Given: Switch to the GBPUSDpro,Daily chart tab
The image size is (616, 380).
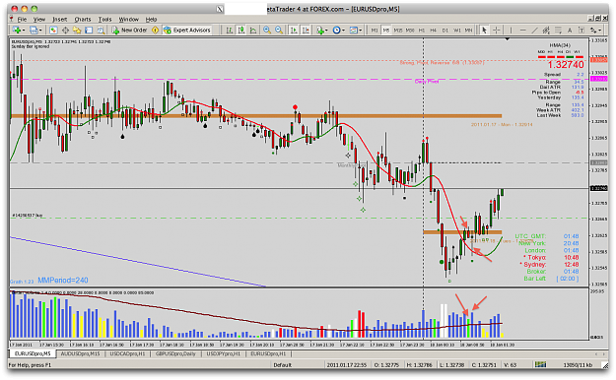Looking at the screenshot, I should [175, 353].
